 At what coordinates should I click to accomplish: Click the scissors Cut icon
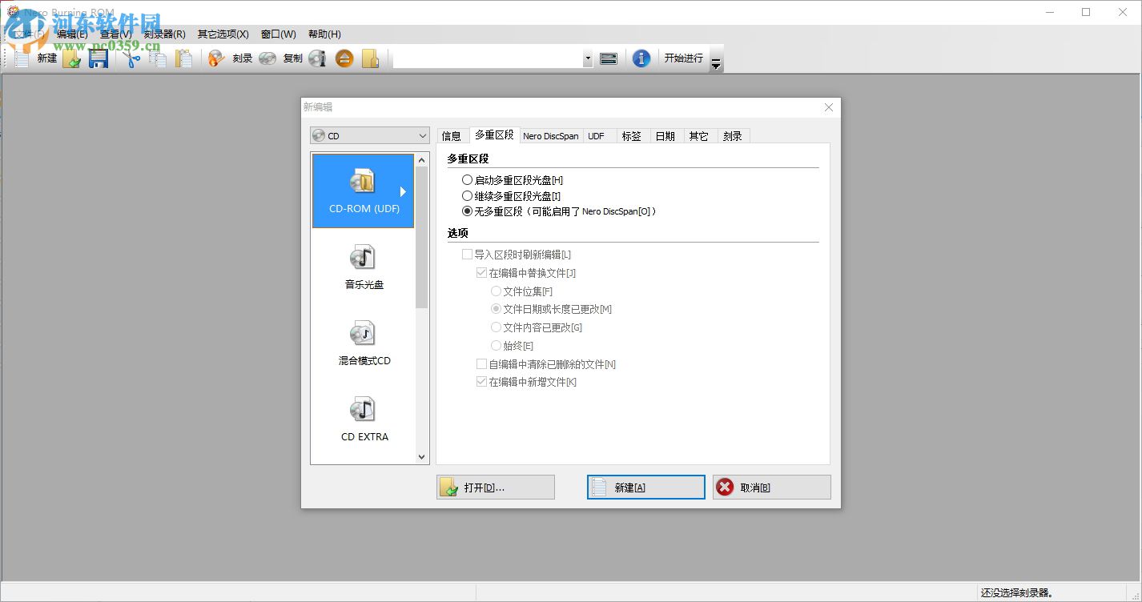pyautogui.click(x=132, y=58)
